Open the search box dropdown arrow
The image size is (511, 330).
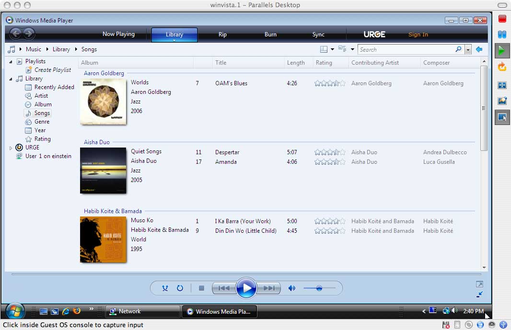(468, 50)
